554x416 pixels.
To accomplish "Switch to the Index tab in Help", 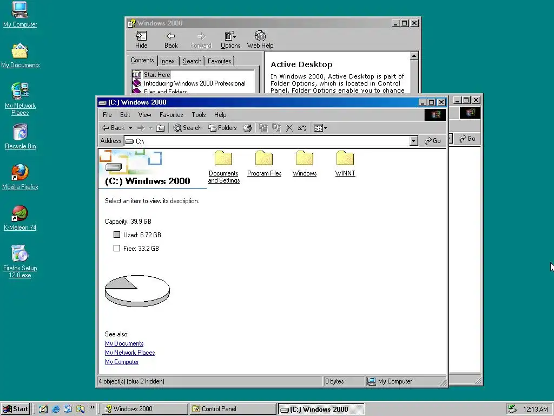I will [x=168, y=61].
